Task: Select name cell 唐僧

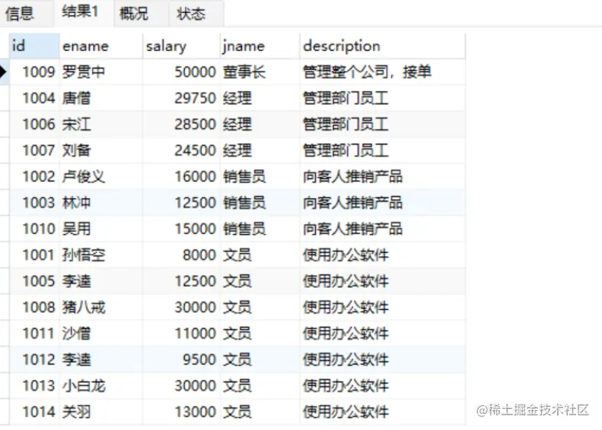Action: click(101, 98)
